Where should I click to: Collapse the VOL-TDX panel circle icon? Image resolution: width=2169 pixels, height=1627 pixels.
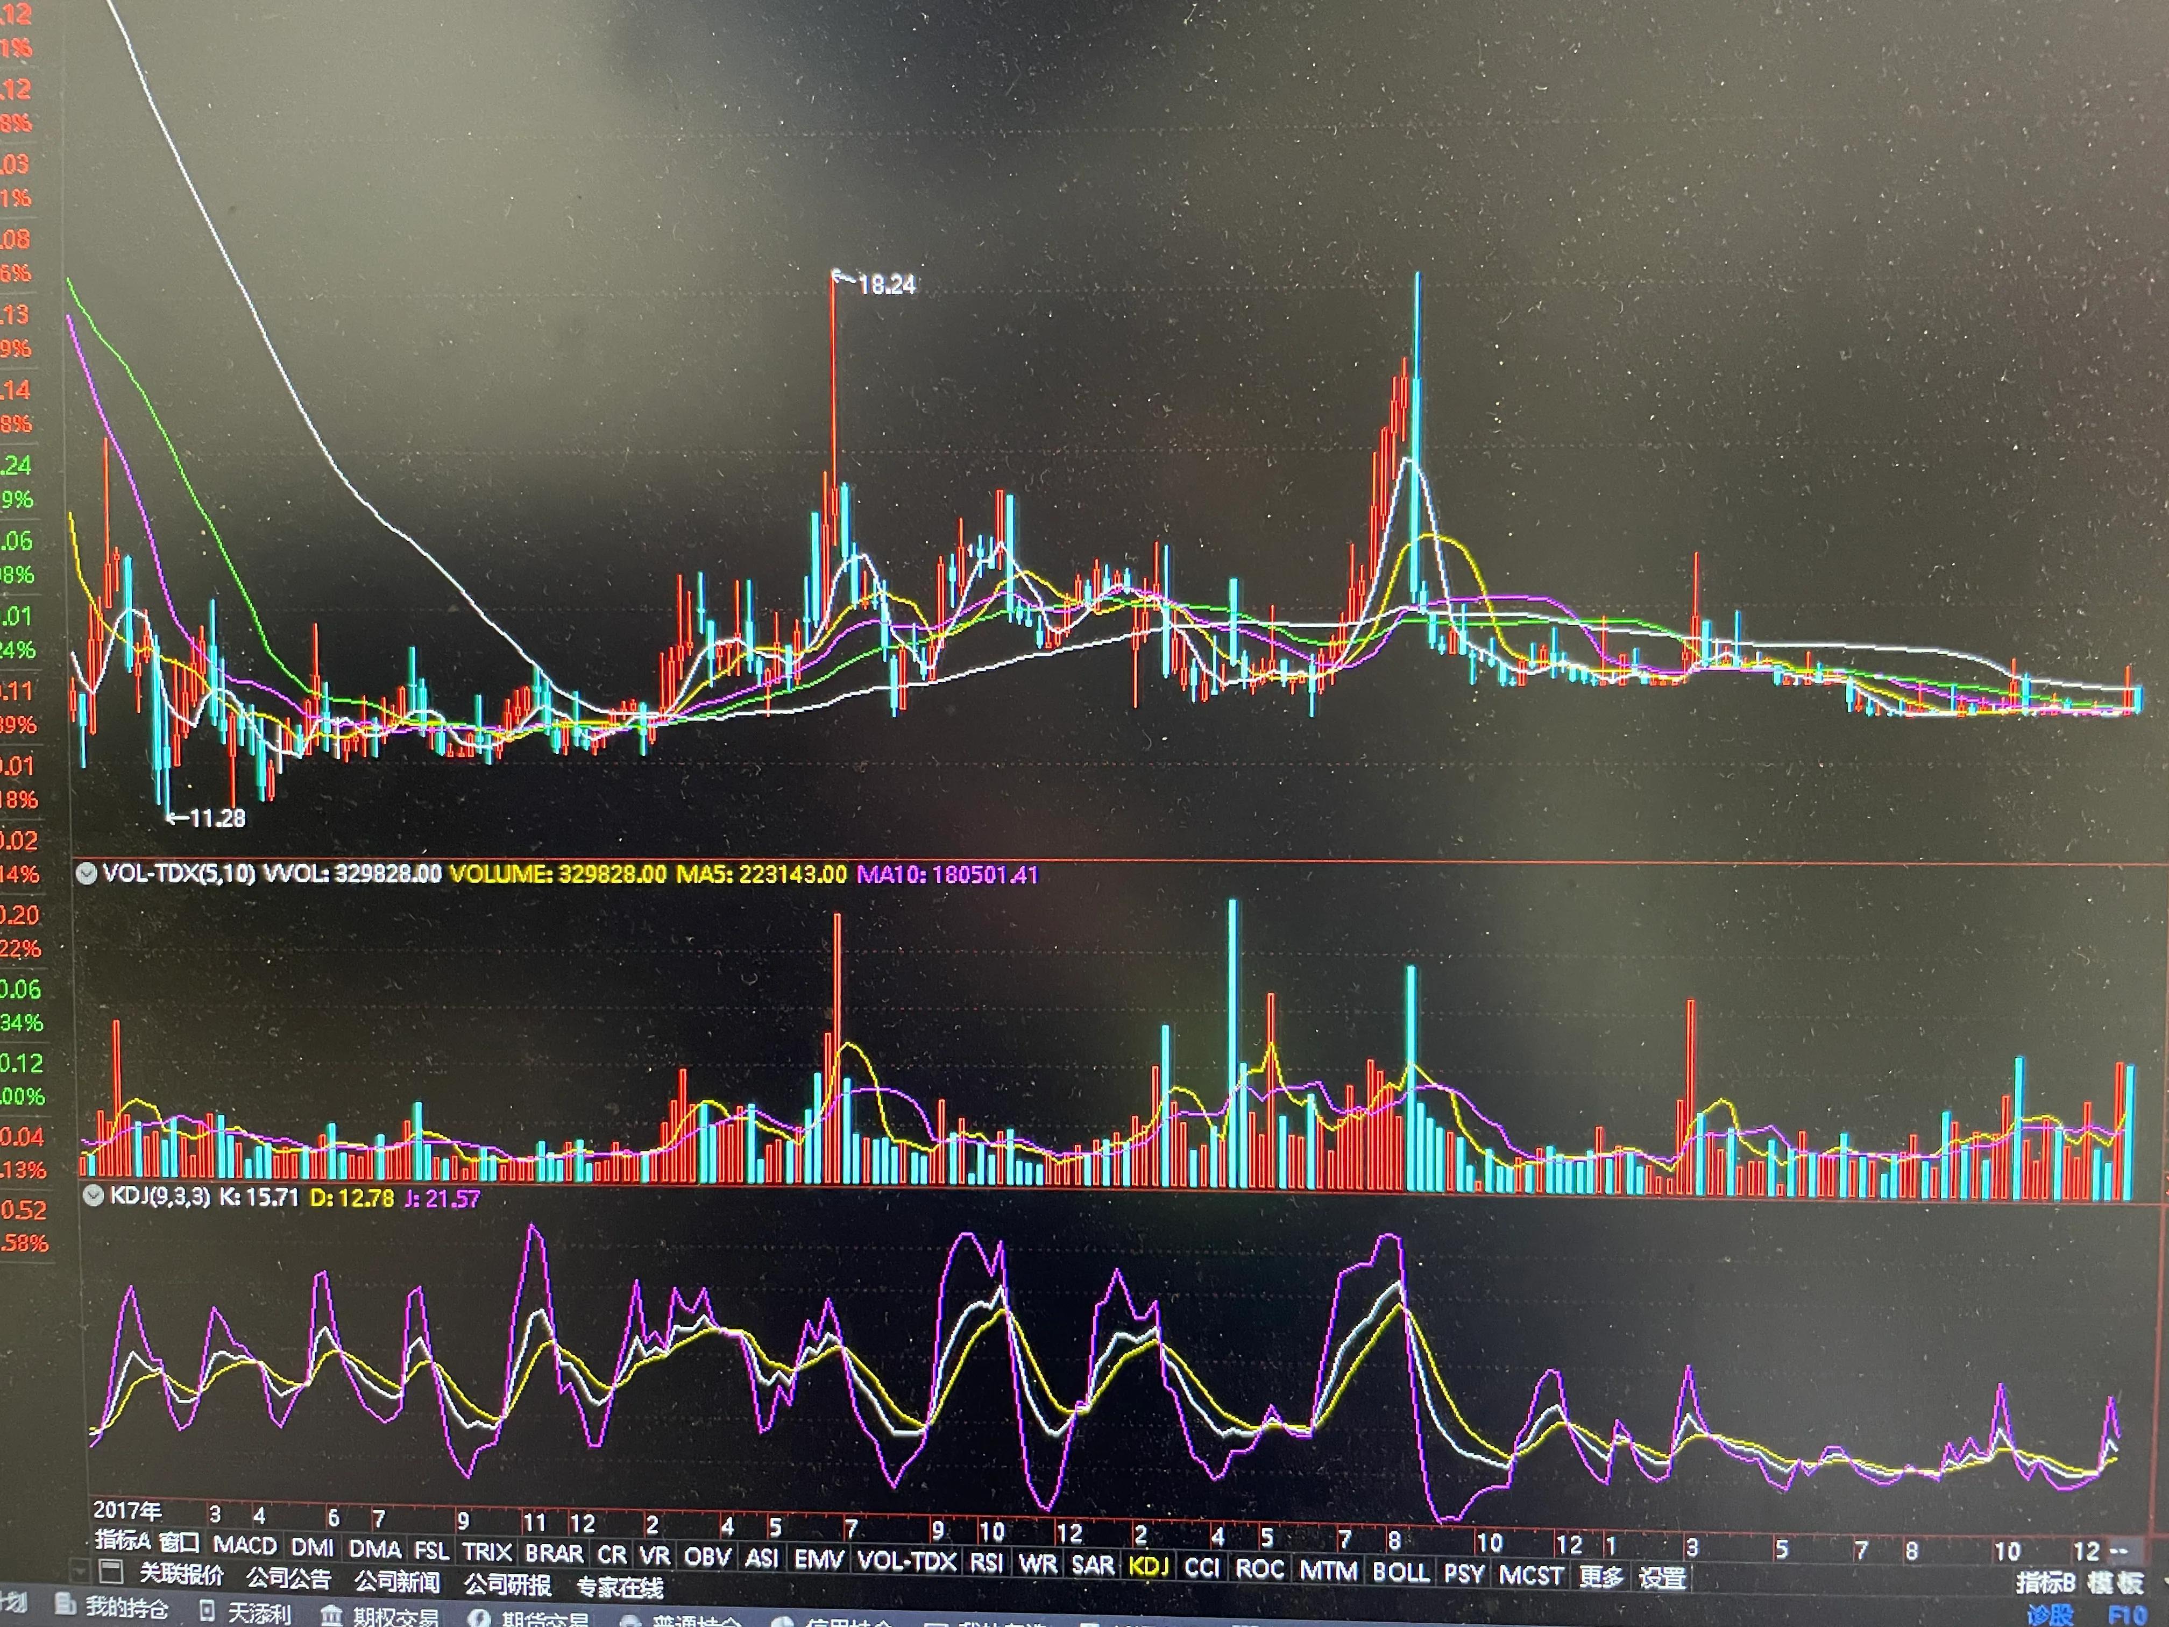86,873
